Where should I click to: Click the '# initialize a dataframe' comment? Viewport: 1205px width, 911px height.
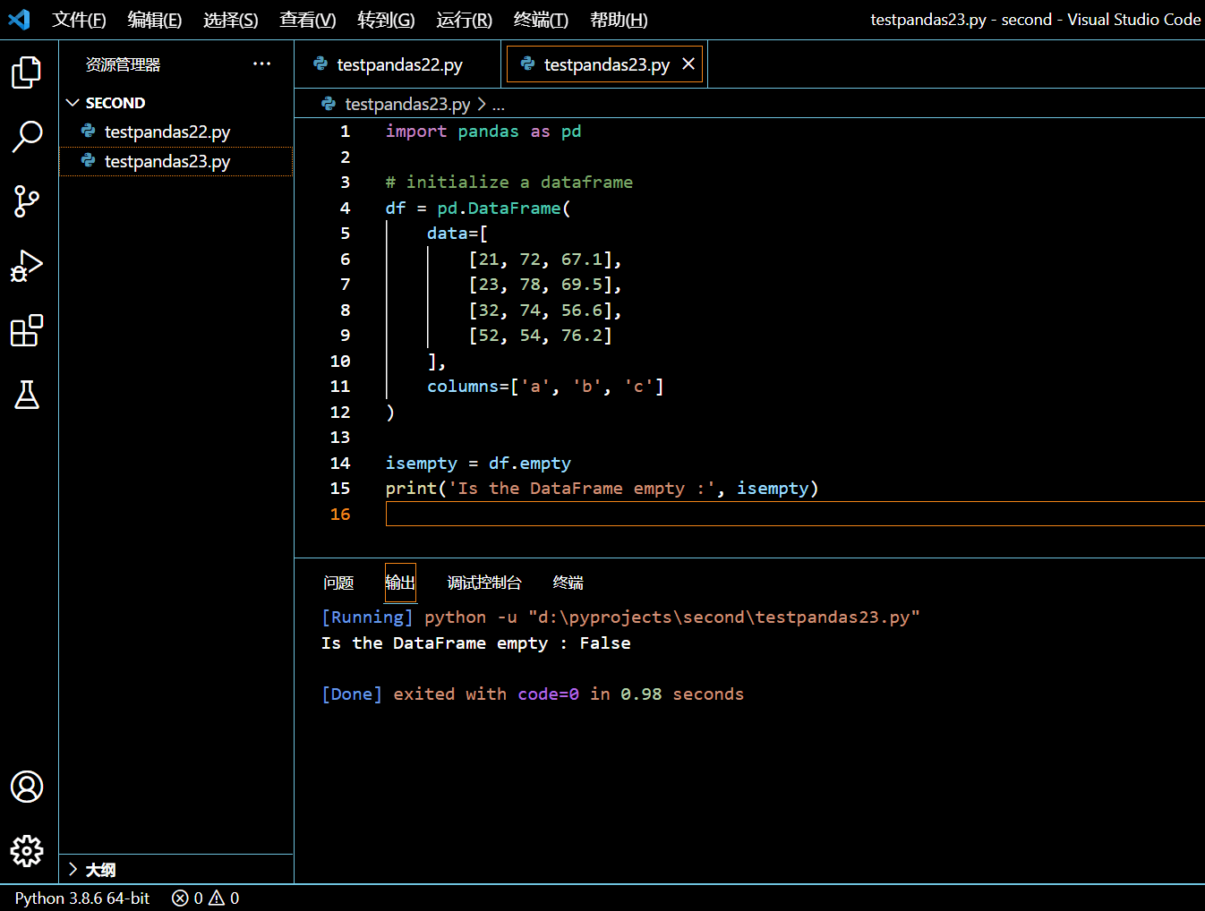(508, 183)
